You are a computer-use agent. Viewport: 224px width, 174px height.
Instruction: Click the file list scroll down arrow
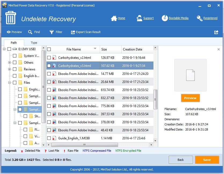[x=155, y=141]
